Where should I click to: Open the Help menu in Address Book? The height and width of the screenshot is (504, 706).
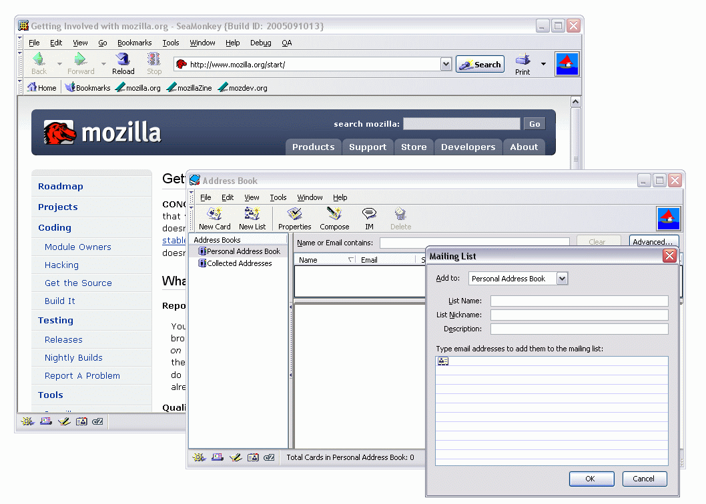click(x=340, y=197)
